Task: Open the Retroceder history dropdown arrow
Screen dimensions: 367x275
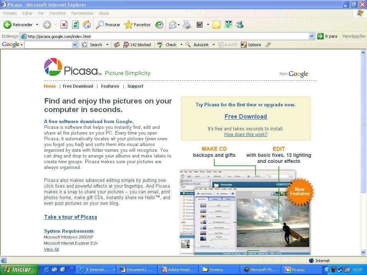Action: click(37, 25)
